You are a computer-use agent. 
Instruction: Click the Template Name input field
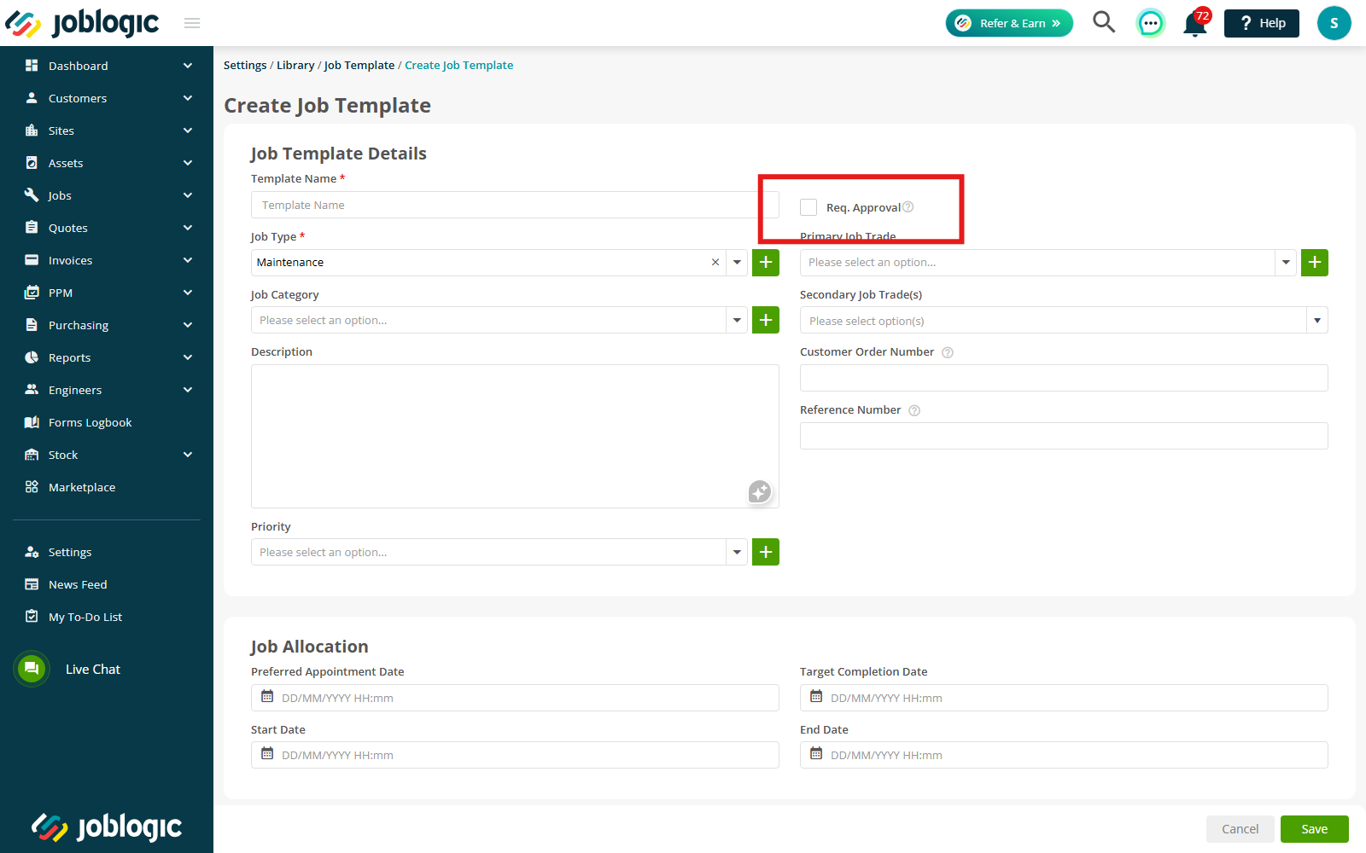pyautogui.click(x=515, y=205)
